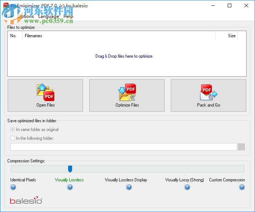Image resolution: width=255 pixels, height=212 pixels.
Task: Click the FILEminimizer PDF title bar icon
Action: click(6, 5)
